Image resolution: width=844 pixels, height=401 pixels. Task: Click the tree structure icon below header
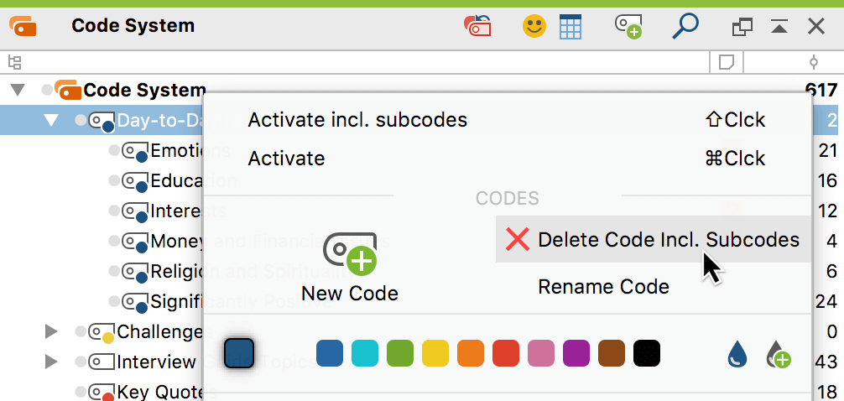coord(14,62)
